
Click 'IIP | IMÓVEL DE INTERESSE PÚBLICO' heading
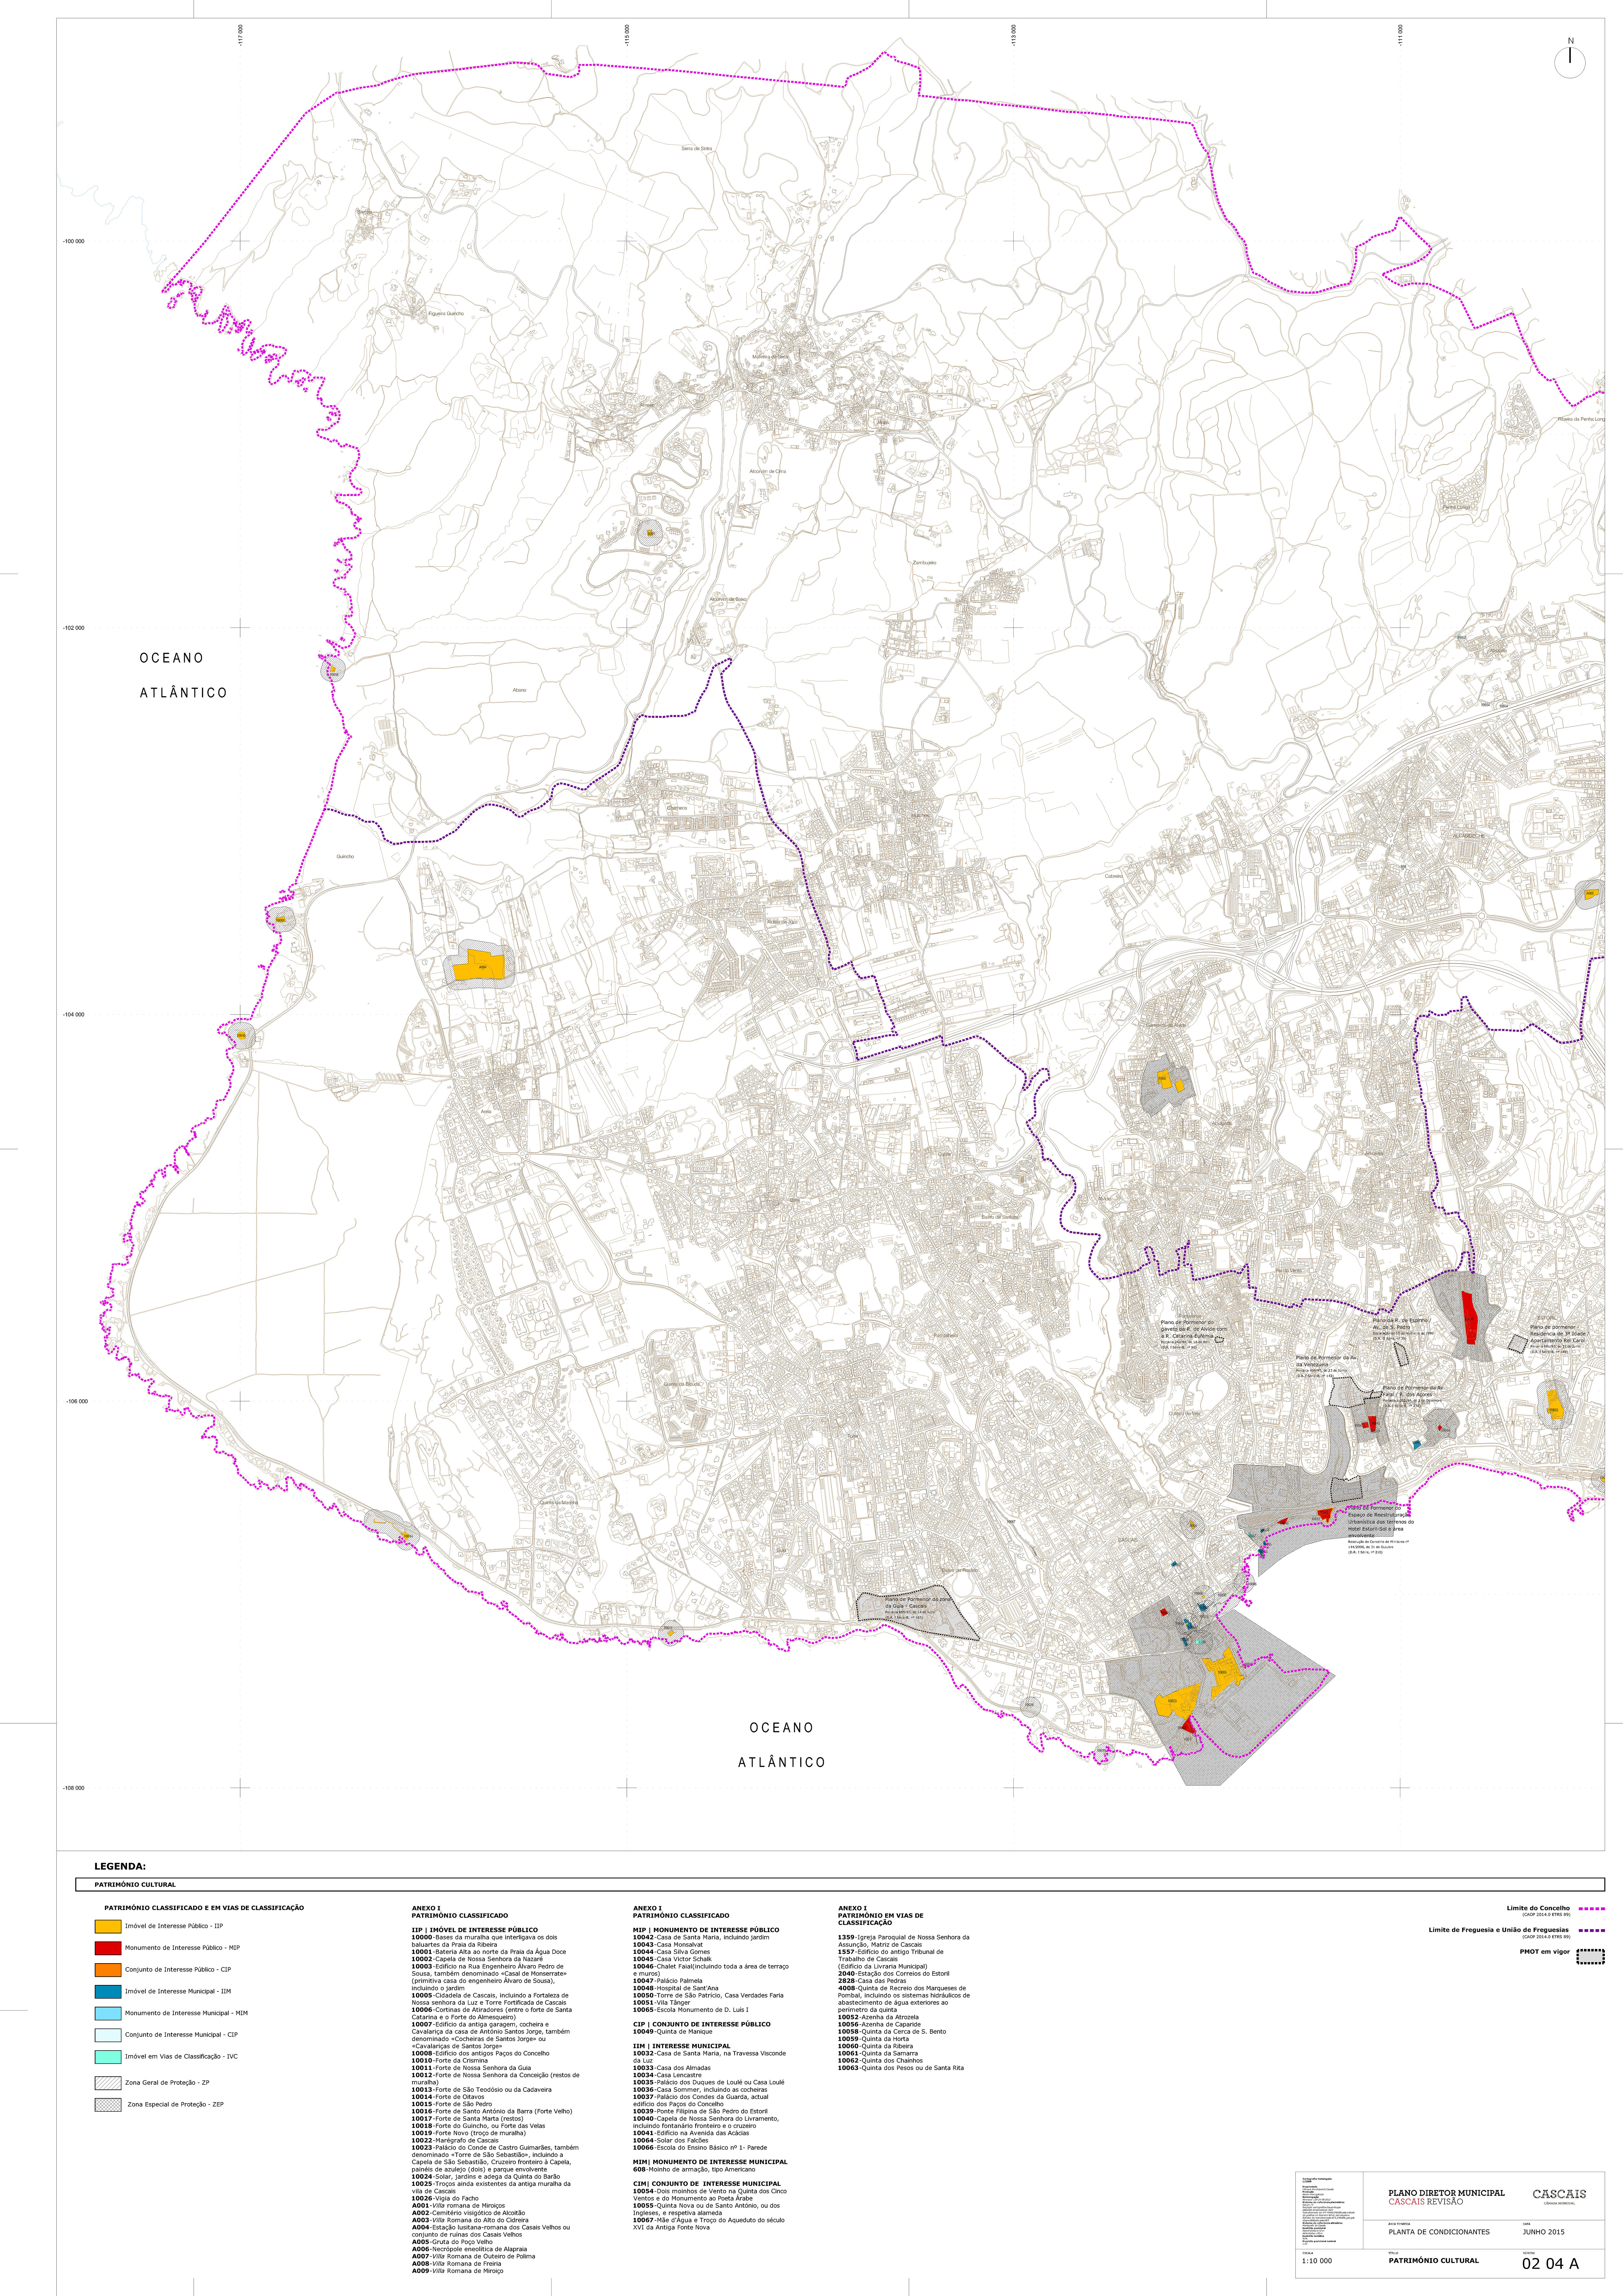click(x=475, y=1930)
